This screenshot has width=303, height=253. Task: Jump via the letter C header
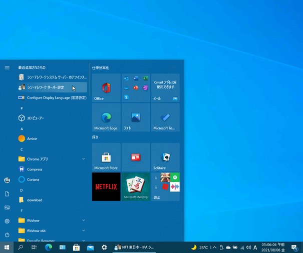(x=22, y=149)
